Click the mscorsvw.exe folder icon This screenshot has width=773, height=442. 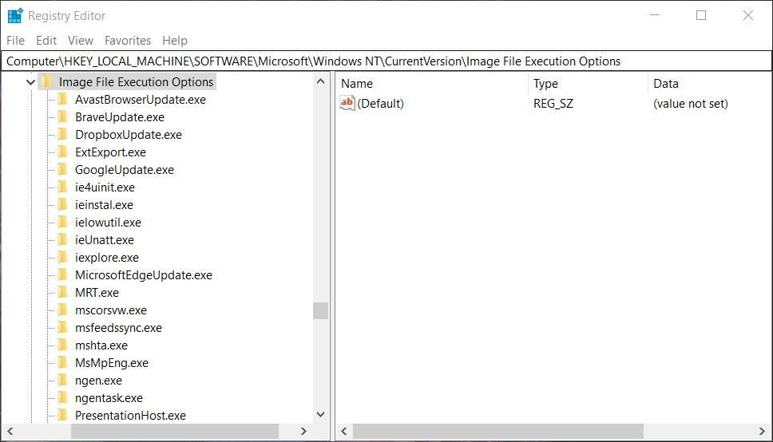click(62, 310)
